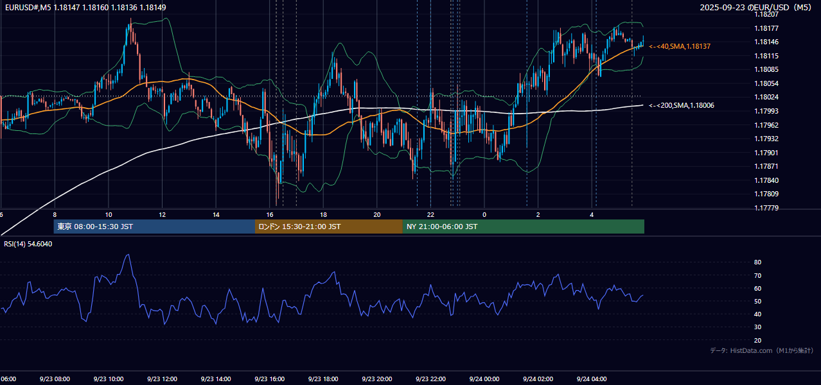The width and height of the screenshot is (821, 385).
Task: Click the 9/24 00:00 time axis label
Action: pos(484,379)
